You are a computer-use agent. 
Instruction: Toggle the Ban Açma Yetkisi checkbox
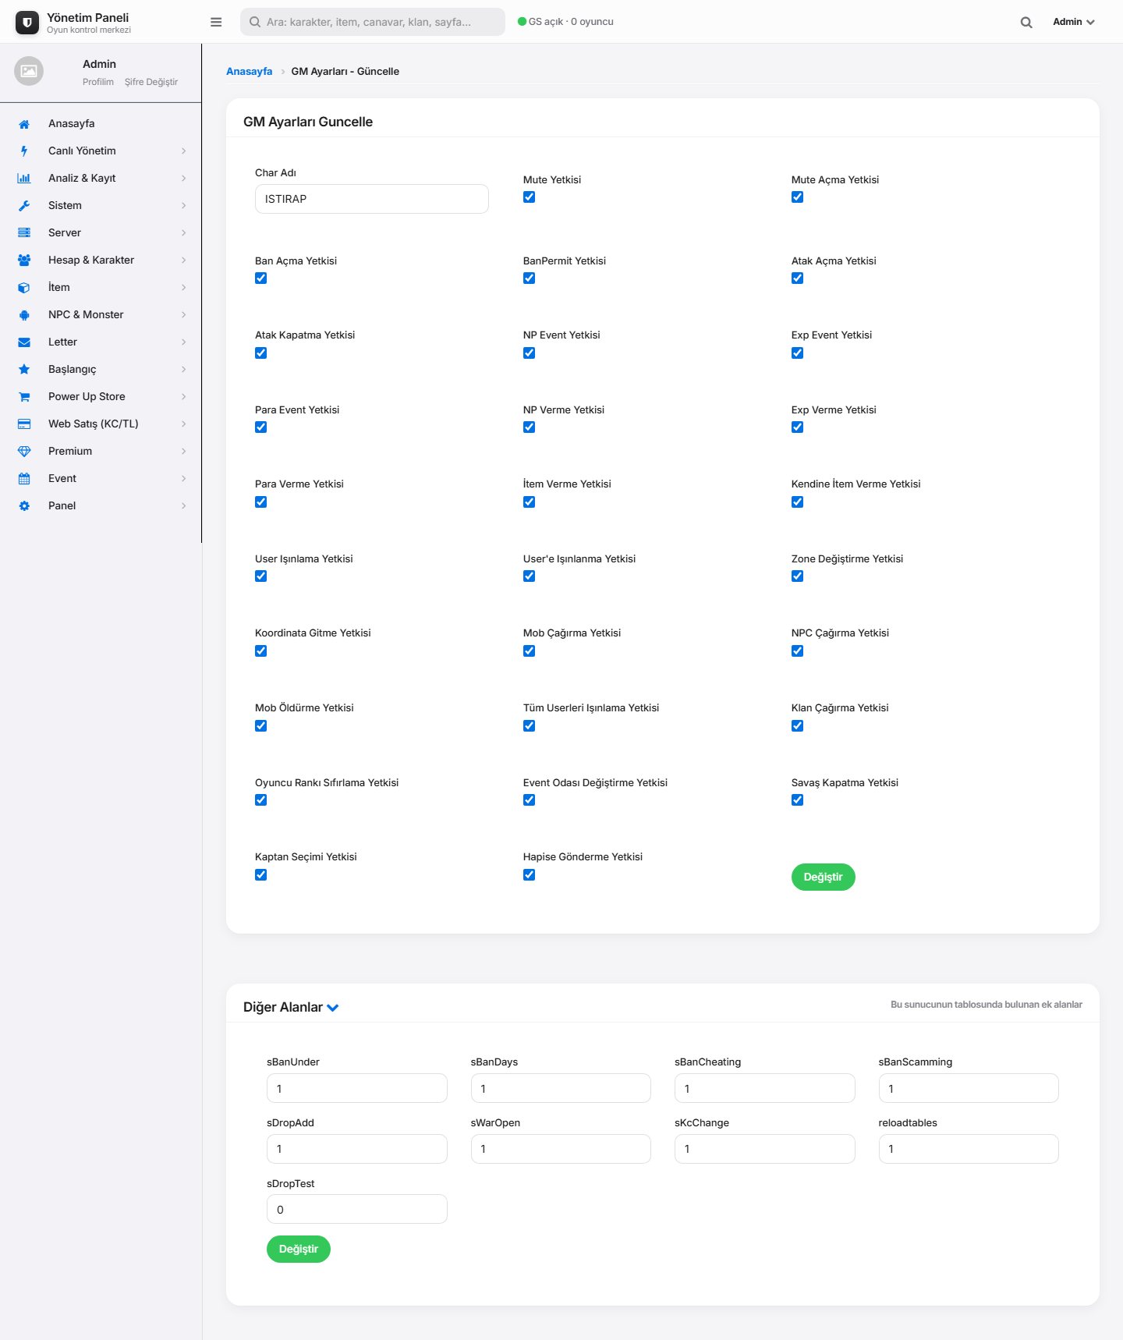(x=261, y=278)
